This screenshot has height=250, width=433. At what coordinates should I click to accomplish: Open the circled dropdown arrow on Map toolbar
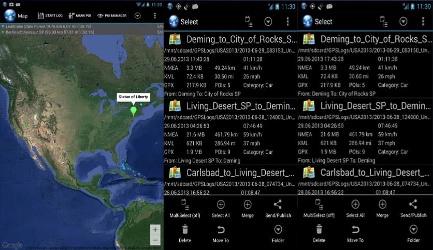(138, 15)
